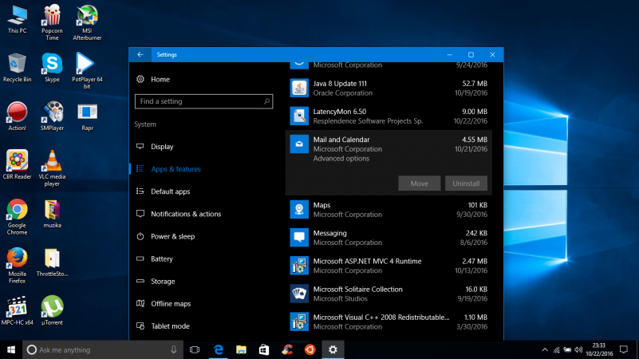The height and width of the screenshot is (359, 639).
Task: Click the Cortana microphone icon
Action: [x=174, y=349]
